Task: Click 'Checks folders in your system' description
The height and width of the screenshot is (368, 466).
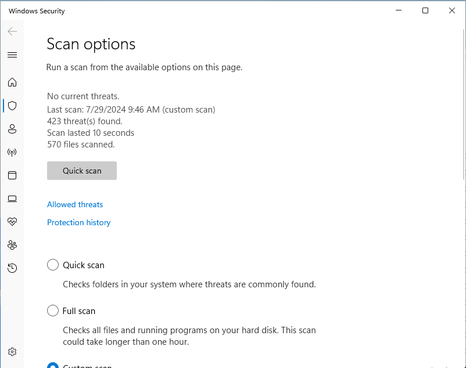Action: click(189, 284)
